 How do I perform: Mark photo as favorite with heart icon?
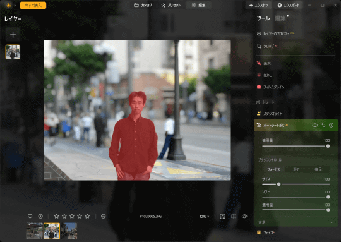(30, 216)
